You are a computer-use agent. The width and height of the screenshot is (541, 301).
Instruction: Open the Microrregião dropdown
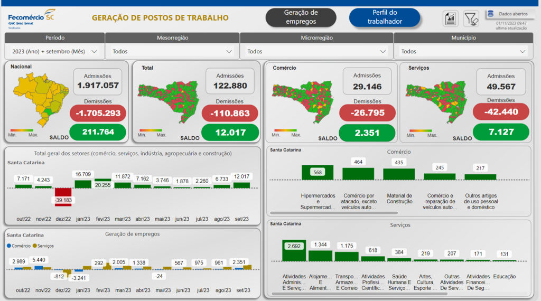[316, 51]
